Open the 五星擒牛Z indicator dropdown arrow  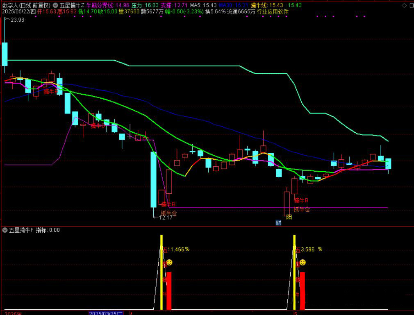[55, 5]
